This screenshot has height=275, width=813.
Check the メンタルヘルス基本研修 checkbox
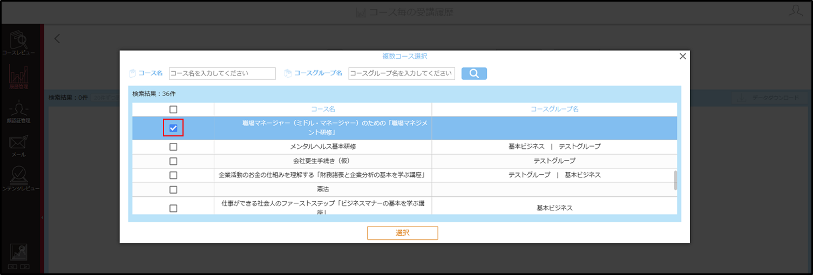173,147
